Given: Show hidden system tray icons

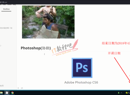Looking at the screenshot, I should (122, 93).
